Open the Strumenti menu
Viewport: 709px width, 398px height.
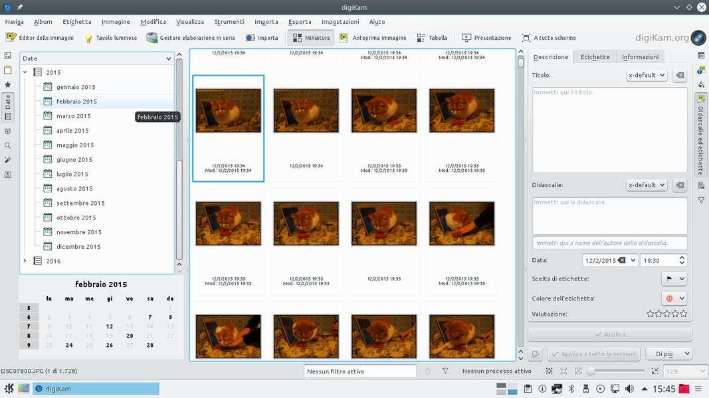[x=229, y=22]
